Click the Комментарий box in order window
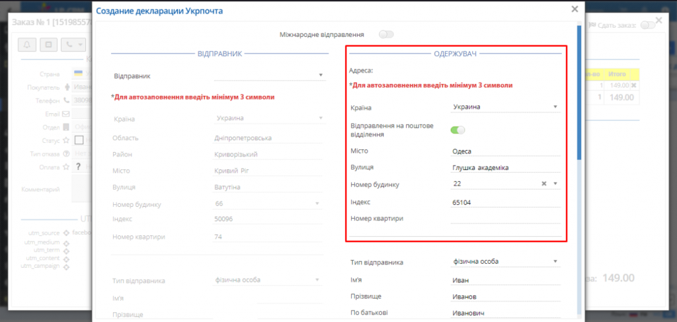The height and width of the screenshot is (322, 677). coord(82,188)
